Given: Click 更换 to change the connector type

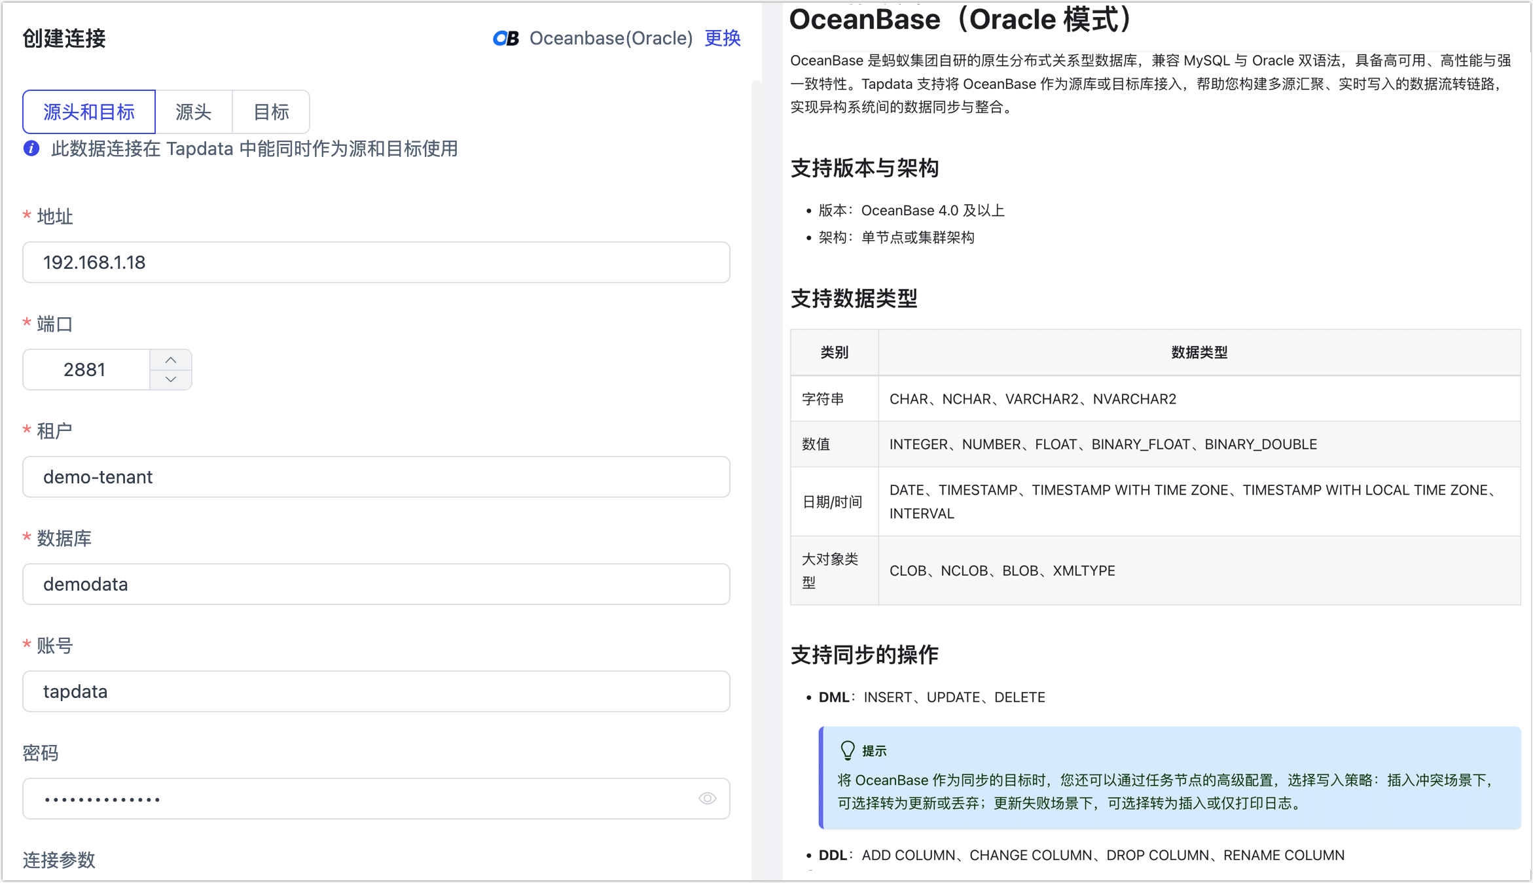Looking at the screenshot, I should tap(722, 39).
